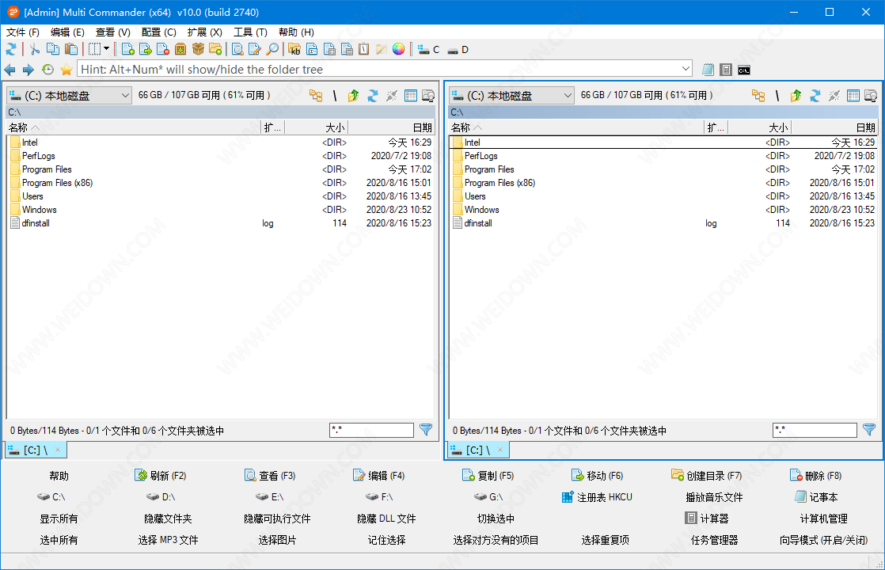Open the View (查看) menu
This screenshot has width=885, height=570.
tap(113, 32)
